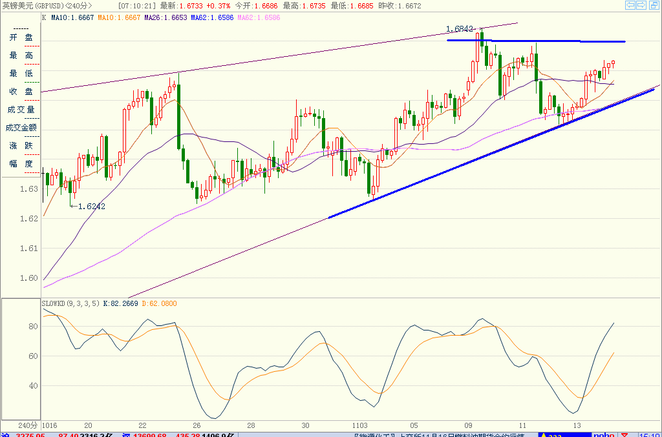
Task: Select the 最高 field in side panel
Action: click(x=21, y=56)
